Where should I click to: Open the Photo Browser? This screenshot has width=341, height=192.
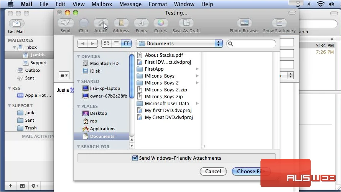(x=244, y=23)
